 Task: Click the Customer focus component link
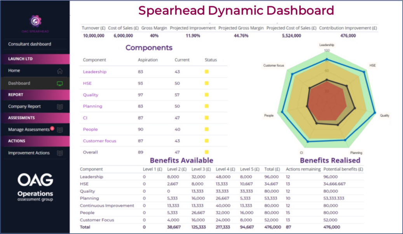click(x=99, y=141)
